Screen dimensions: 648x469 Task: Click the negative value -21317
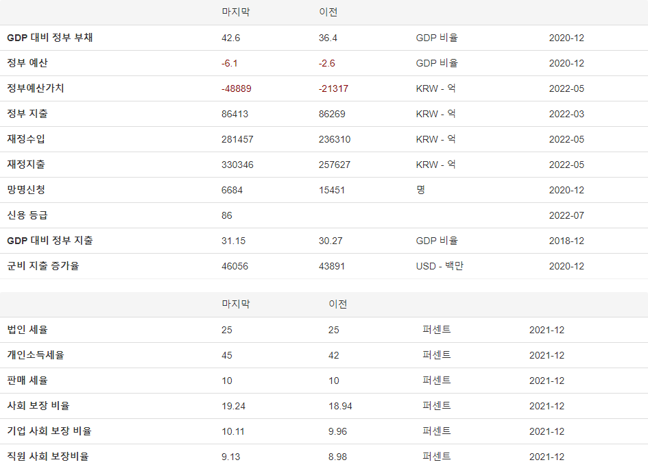(333, 89)
